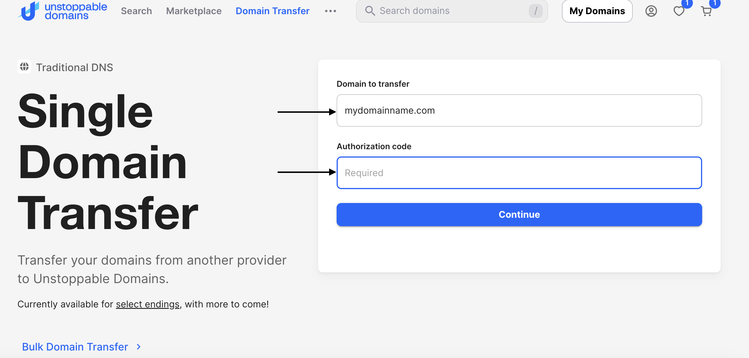Click the magnifier icon in the search bar

(370, 11)
